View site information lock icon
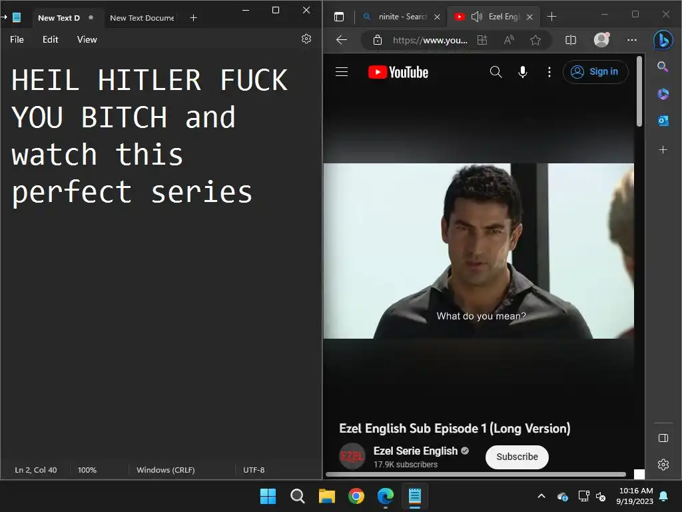 378,40
